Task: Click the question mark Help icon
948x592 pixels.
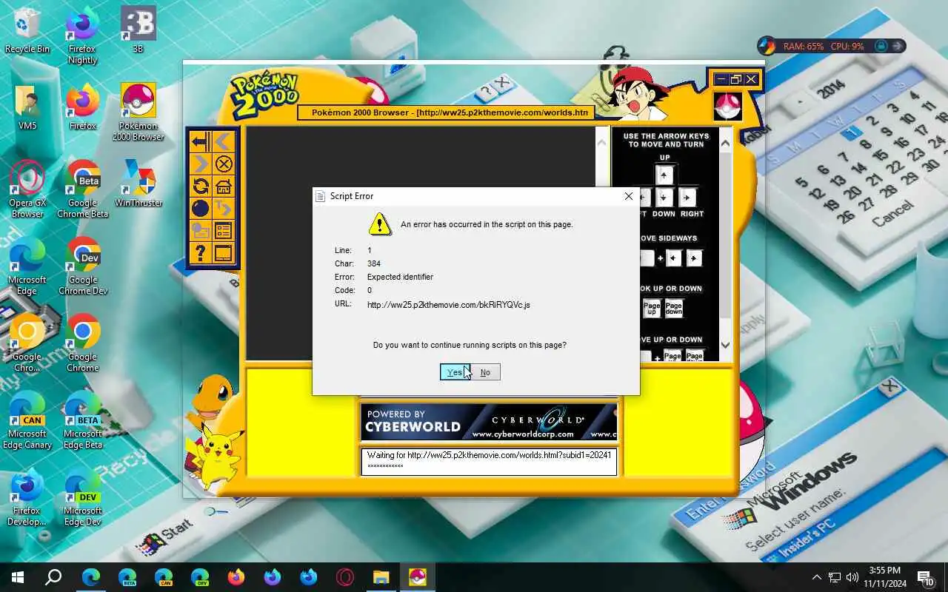Action: coord(200,253)
